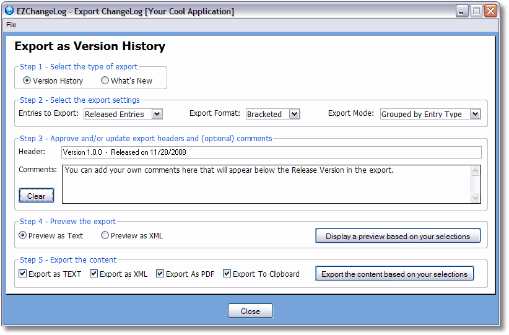The width and height of the screenshot is (509, 335).
Task: Close the window with the red X
Action: 491,11
